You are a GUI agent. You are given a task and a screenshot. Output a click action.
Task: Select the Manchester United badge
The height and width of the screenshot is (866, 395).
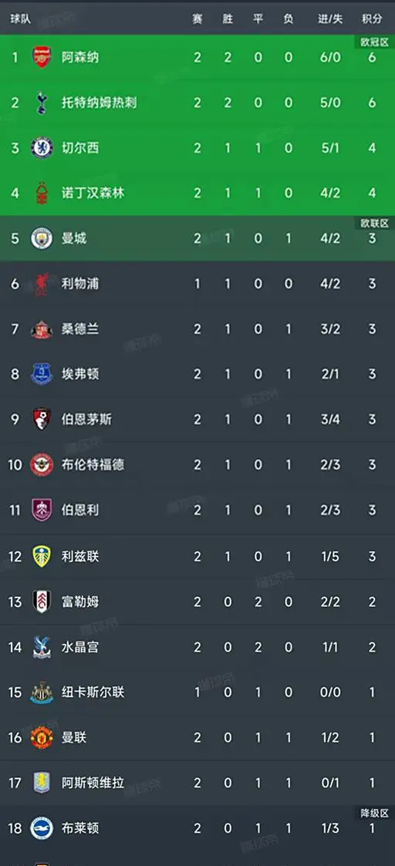(x=42, y=737)
